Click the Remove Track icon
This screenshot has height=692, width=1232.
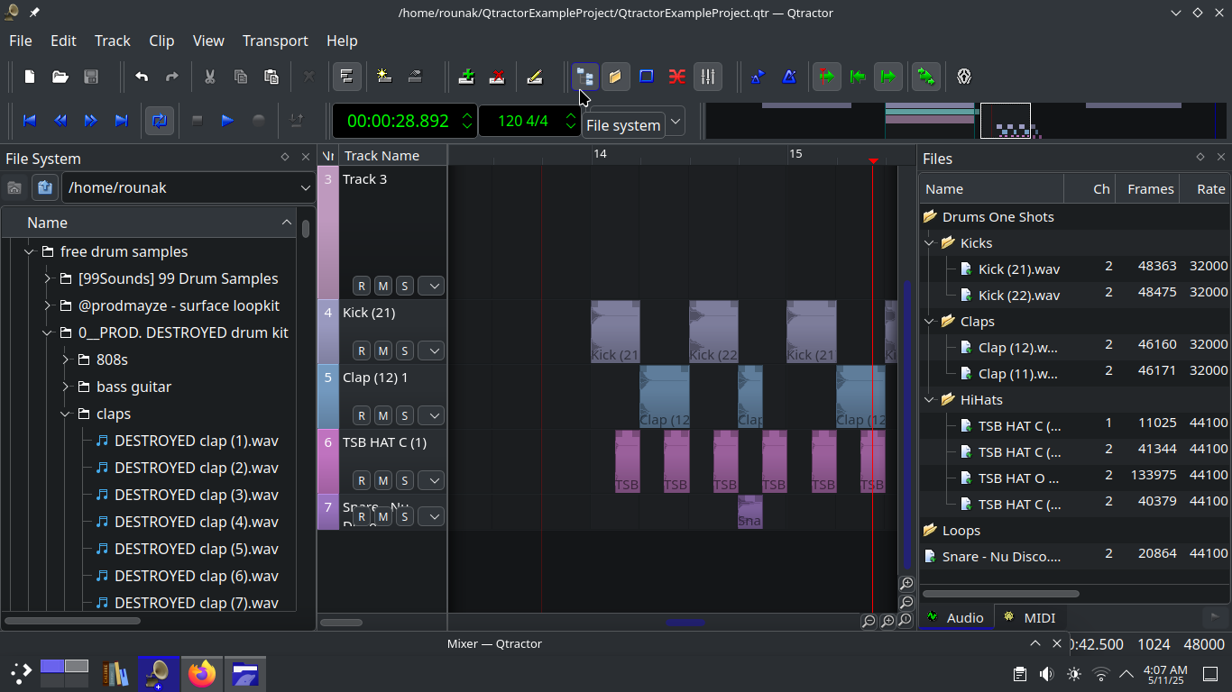point(497,77)
